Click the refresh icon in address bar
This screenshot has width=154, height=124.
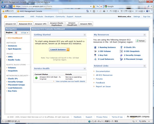point(98,6)
